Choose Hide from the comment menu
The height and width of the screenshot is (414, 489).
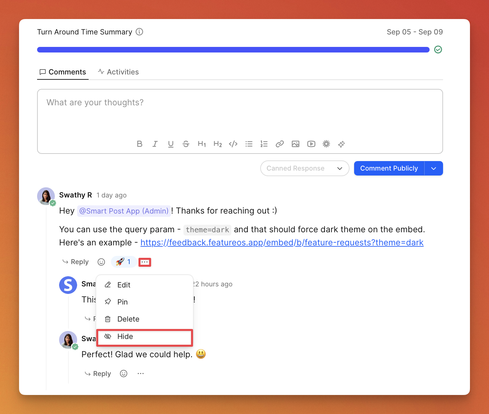point(144,337)
